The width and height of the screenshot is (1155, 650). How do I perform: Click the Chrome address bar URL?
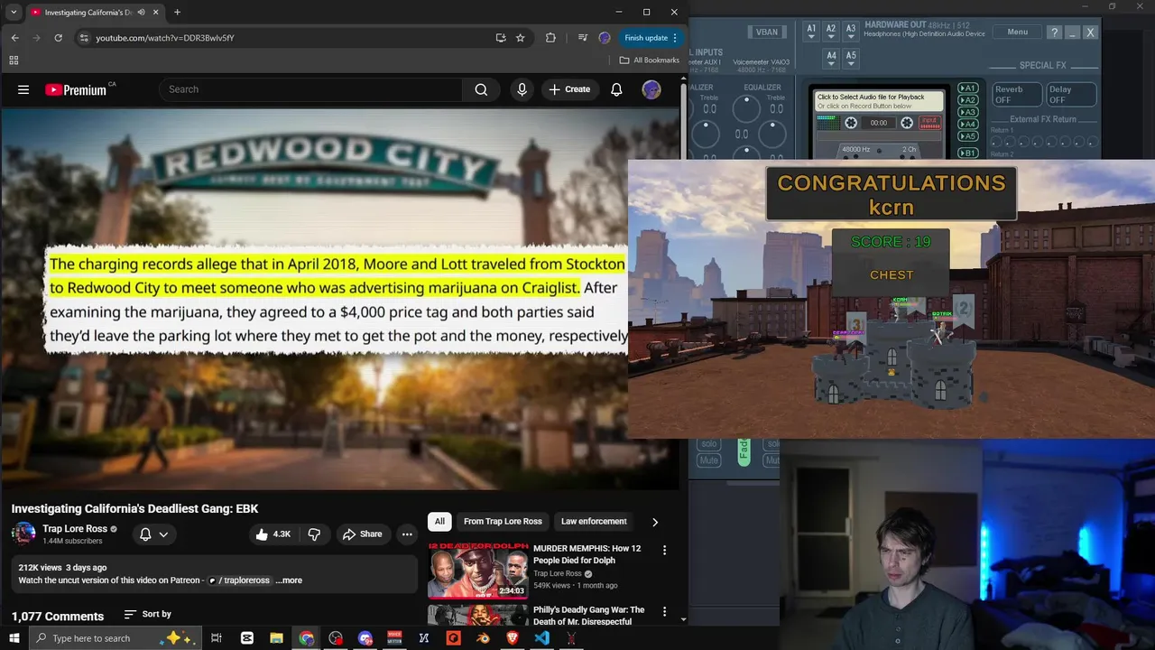tap(165, 38)
